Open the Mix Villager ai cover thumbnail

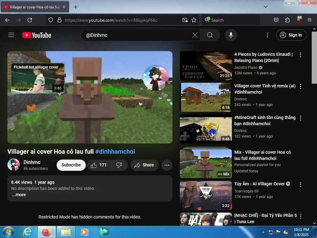pyautogui.click(x=206, y=164)
